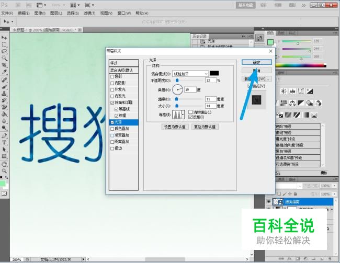340x263 pixels.
Task: Open the 帮助(H) menu
Action: (x=142, y=13)
